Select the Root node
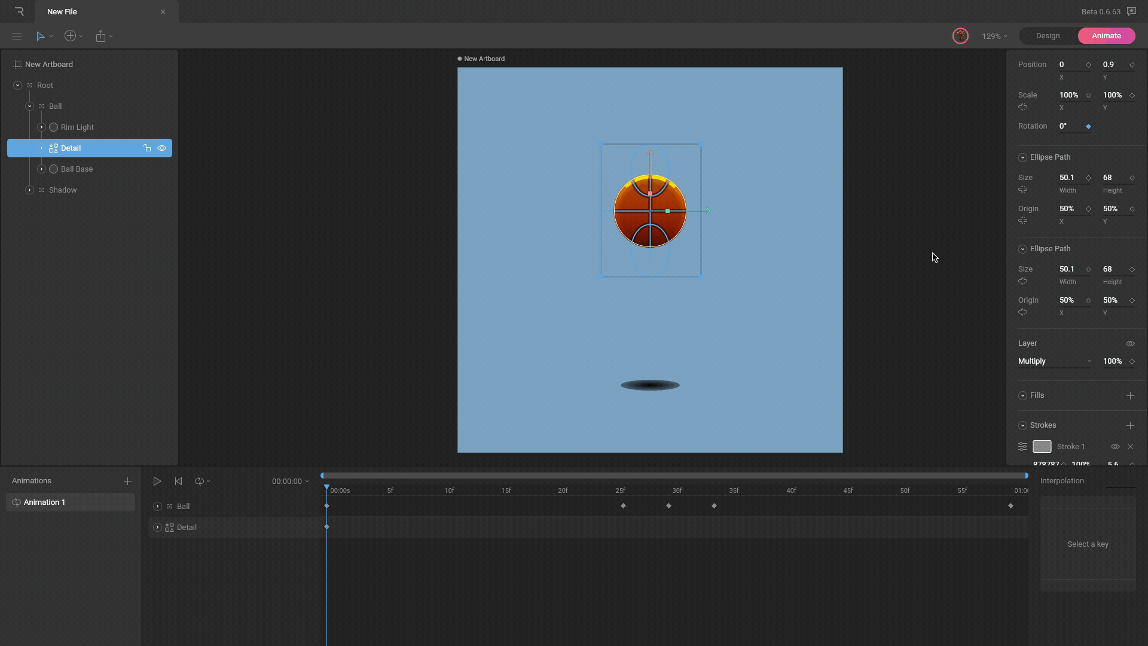Viewport: 1148px width, 646px height. click(45, 86)
